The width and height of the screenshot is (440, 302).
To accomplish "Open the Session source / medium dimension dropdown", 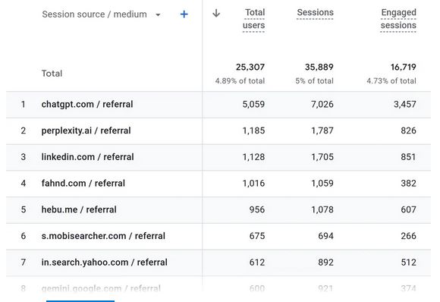I will (101, 14).
